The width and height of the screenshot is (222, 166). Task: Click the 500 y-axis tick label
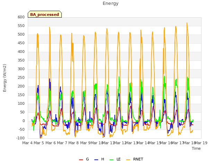pos(21,35)
